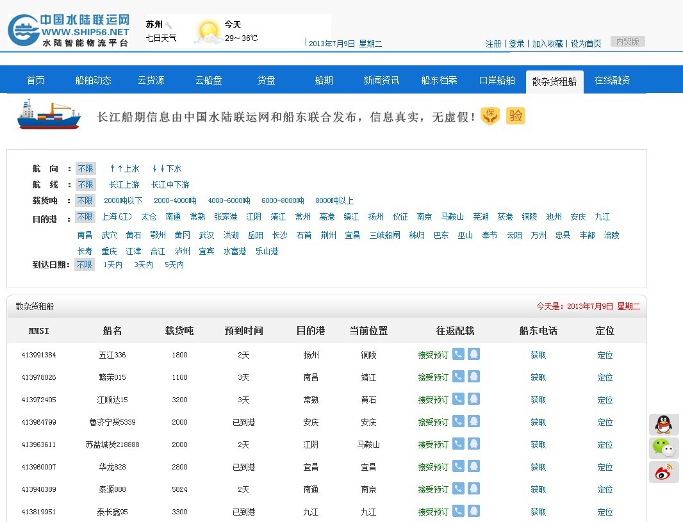
Task: Open the 首页 navigation tab
Action: [x=35, y=80]
